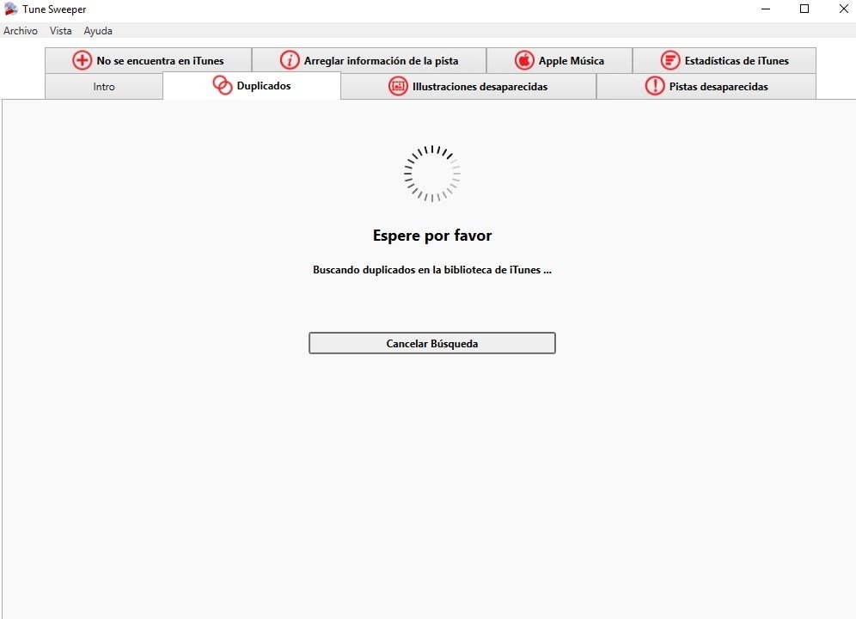Click the picture icon for Illustraciones desaparecidas
This screenshot has width=856, height=619.
click(398, 86)
